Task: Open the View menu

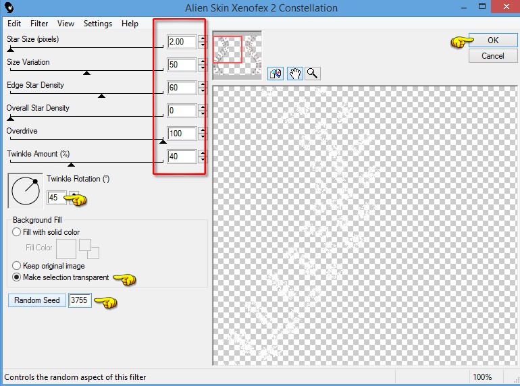Action: point(66,24)
